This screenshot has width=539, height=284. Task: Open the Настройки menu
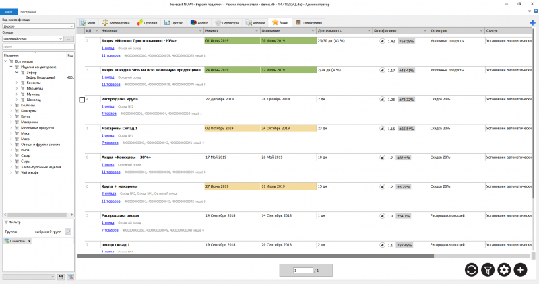tap(28, 12)
